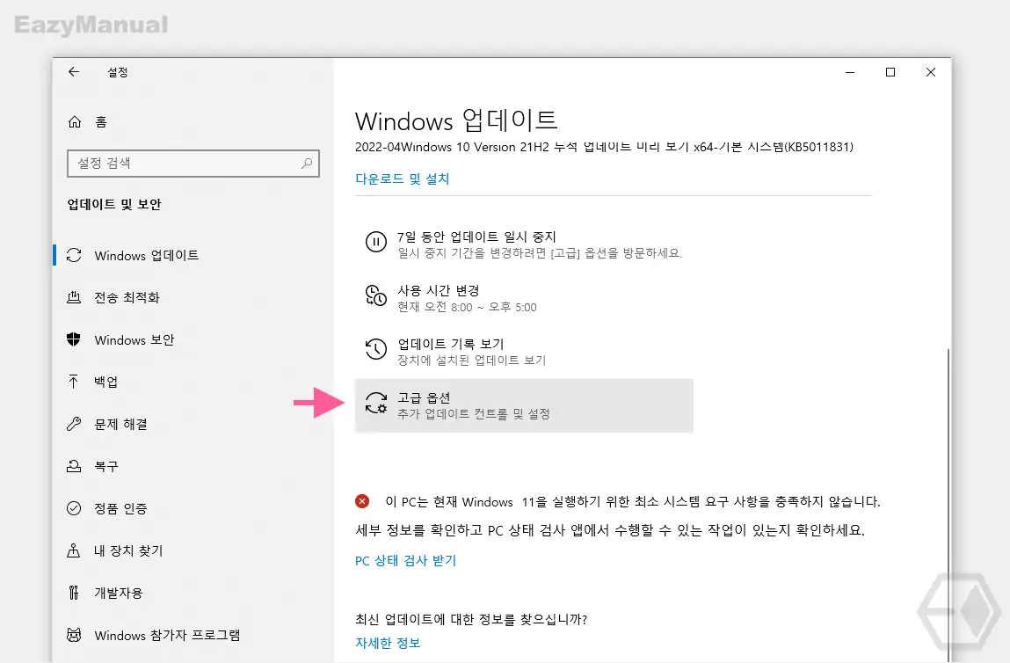Screen dimensions: 1010x663
Task: Click the 설정 검색 search field
Action: tap(193, 164)
